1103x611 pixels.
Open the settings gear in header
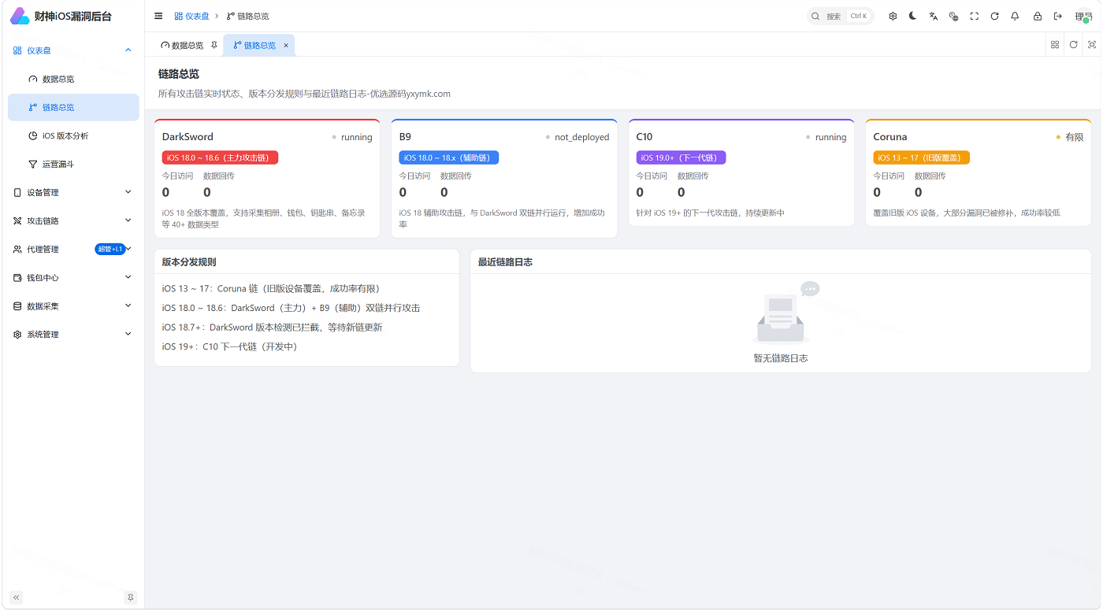(893, 16)
